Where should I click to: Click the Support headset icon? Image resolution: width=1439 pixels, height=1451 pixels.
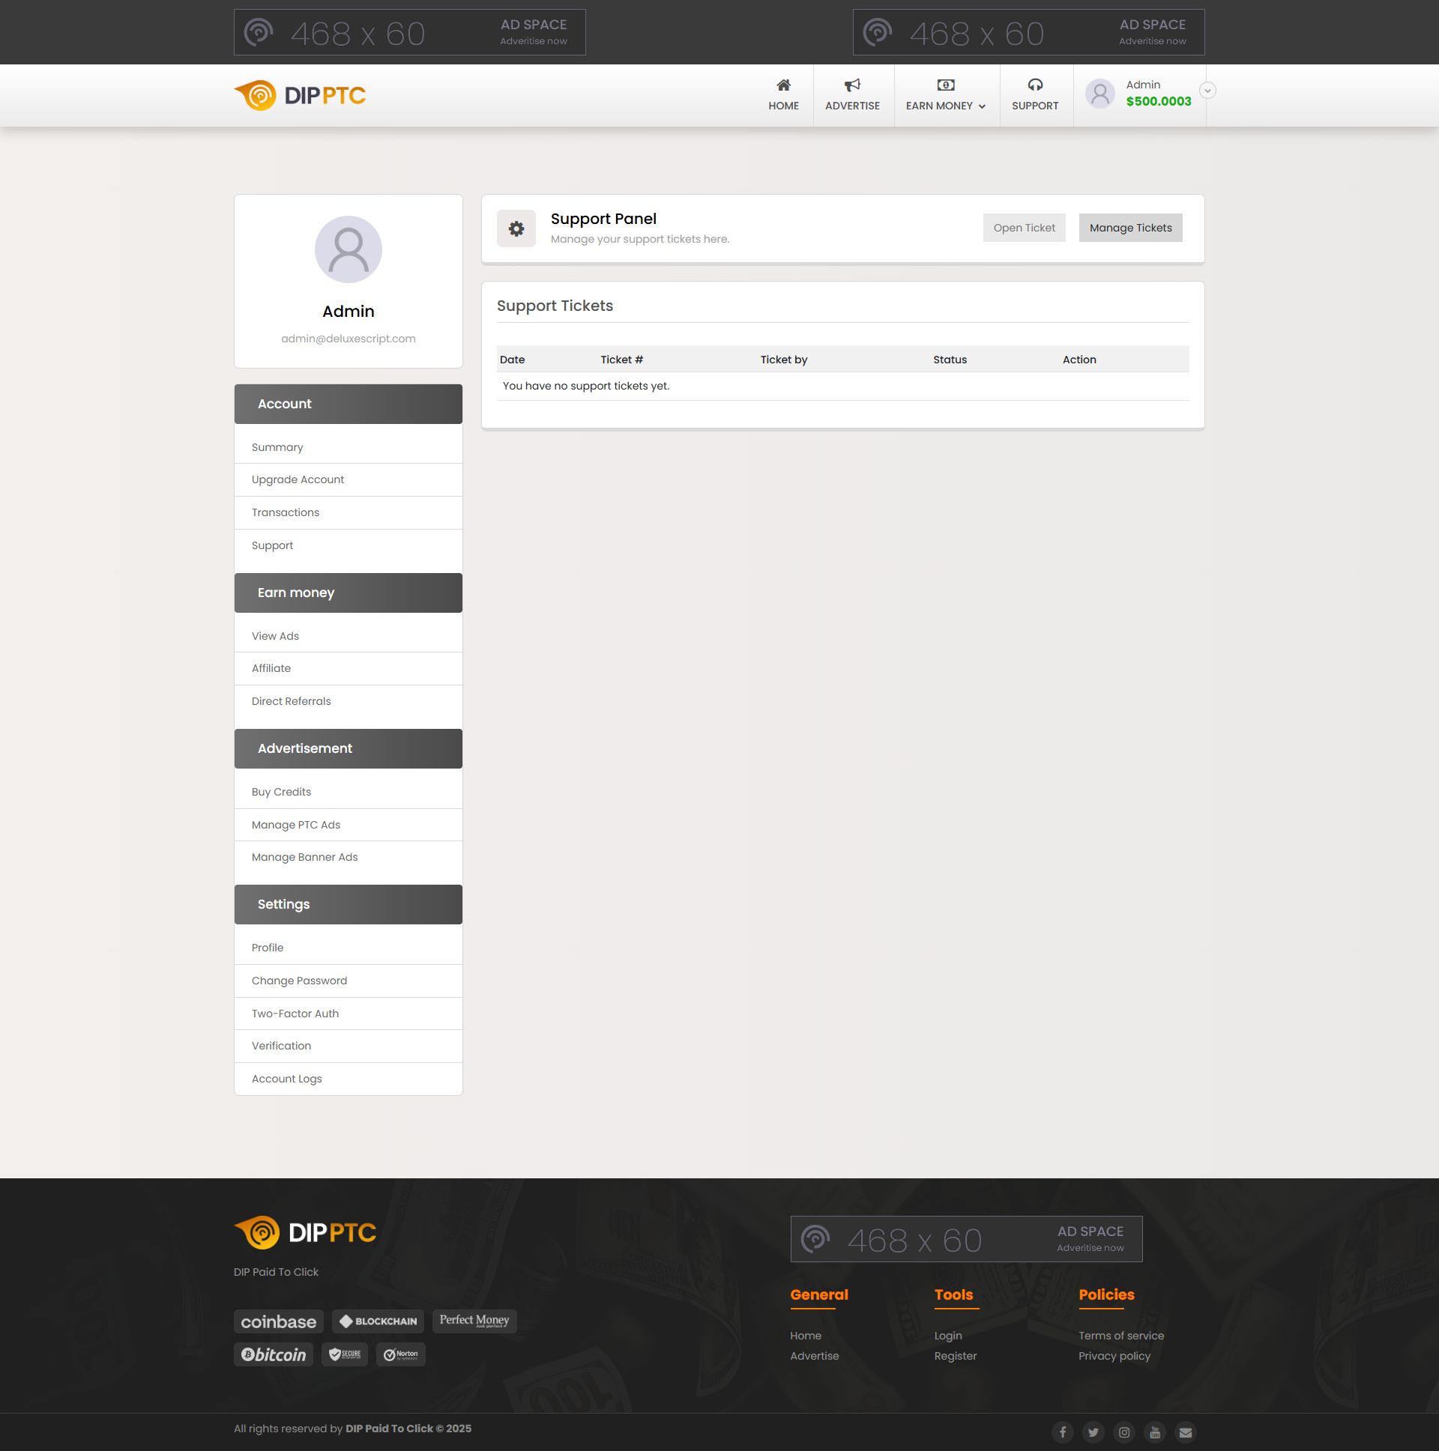point(1035,85)
